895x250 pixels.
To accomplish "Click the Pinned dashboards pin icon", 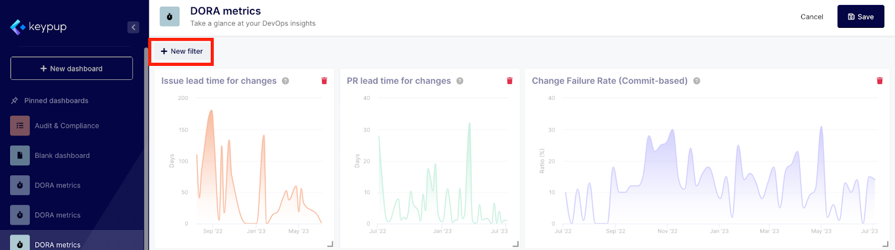I will tap(15, 101).
